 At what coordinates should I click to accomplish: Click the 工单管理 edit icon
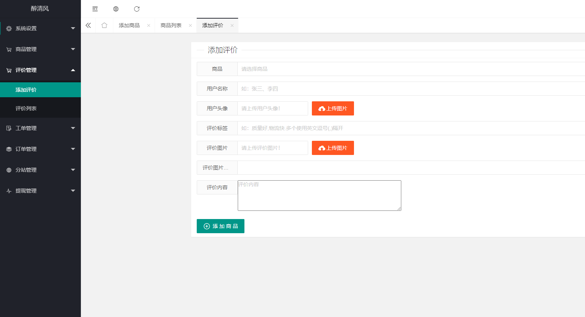[9, 128]
